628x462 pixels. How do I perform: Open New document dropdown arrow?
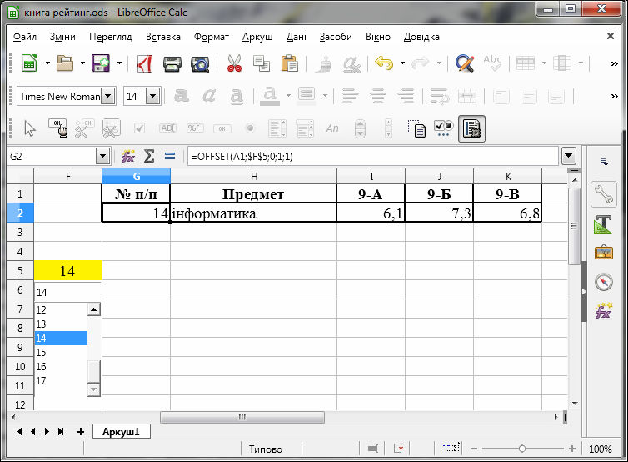click(47, 63)
